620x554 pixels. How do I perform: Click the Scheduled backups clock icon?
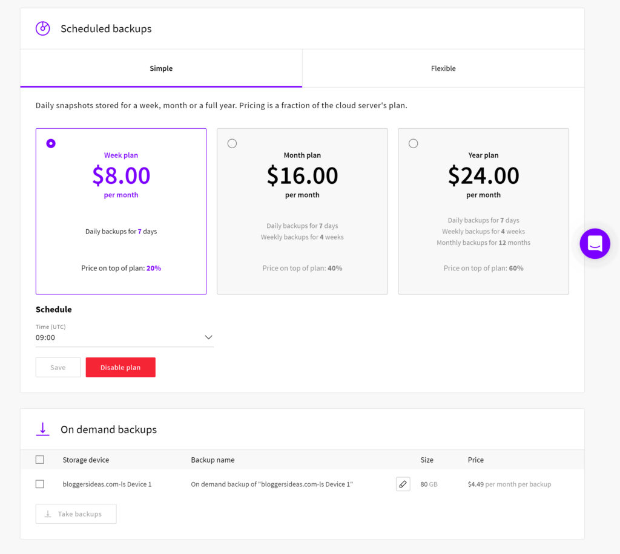(x=42, y=28)
